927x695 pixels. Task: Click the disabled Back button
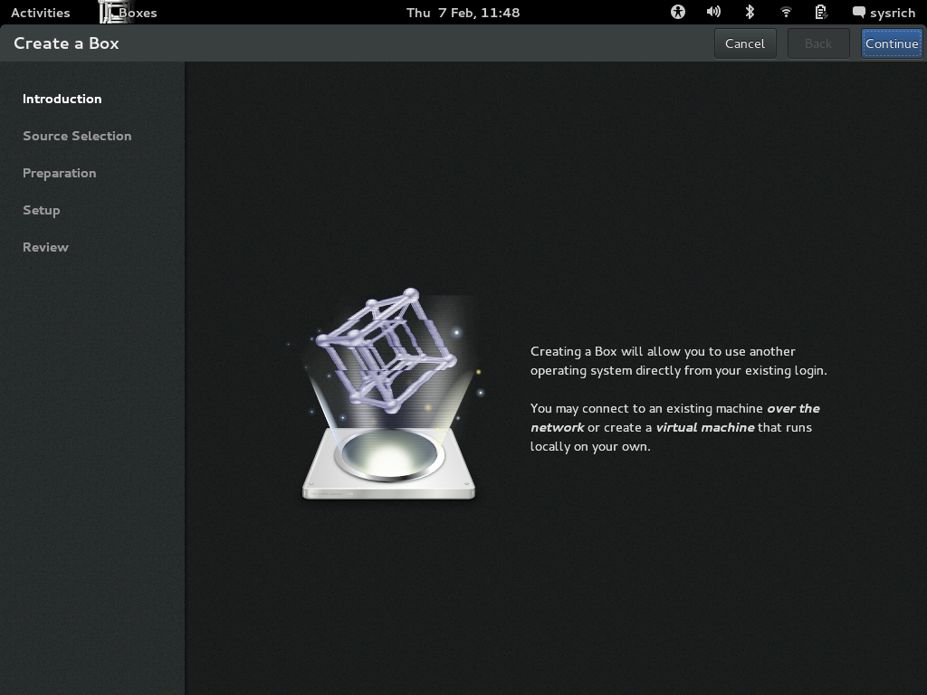(818, 43)
